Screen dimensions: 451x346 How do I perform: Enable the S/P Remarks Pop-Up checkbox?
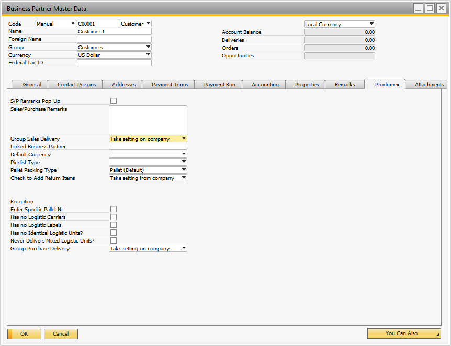114,101
